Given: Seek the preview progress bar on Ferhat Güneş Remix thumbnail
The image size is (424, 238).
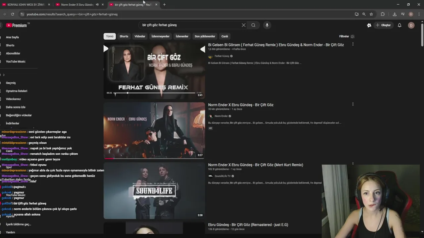Looking at the screenshot, I should (155, 93).
